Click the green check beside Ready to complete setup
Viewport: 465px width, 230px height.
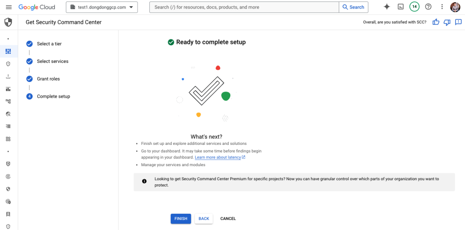click(x=171, y=42)
